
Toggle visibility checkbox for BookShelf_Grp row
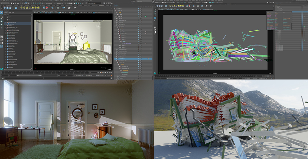click(x=139, y=59)
